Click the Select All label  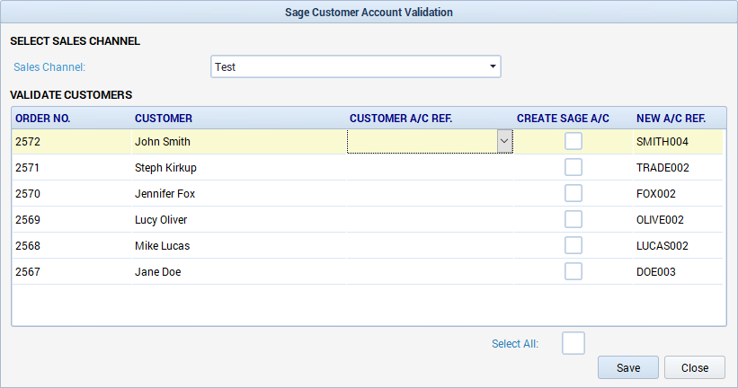(x=515, y=344)
